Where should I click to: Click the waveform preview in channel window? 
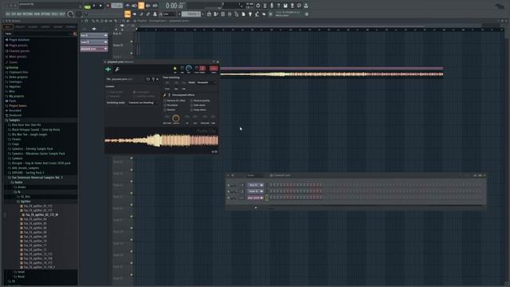click(x=161, y=140)
